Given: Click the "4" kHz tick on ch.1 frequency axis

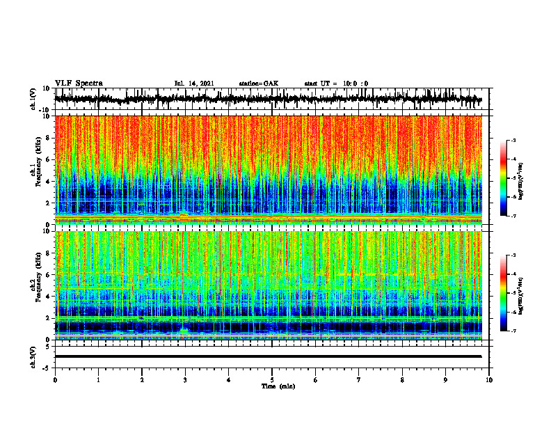Looking at the screenshot, I should click(48, 182).
